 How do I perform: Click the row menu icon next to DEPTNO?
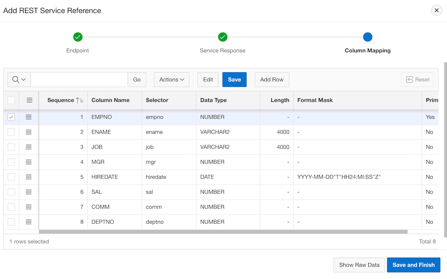point(29,221)
